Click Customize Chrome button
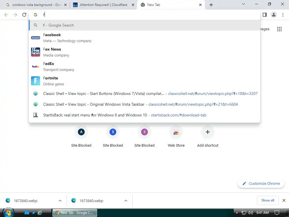Image resolution: width=289 pixels, height=217 pixels. (x=261, y=183)
